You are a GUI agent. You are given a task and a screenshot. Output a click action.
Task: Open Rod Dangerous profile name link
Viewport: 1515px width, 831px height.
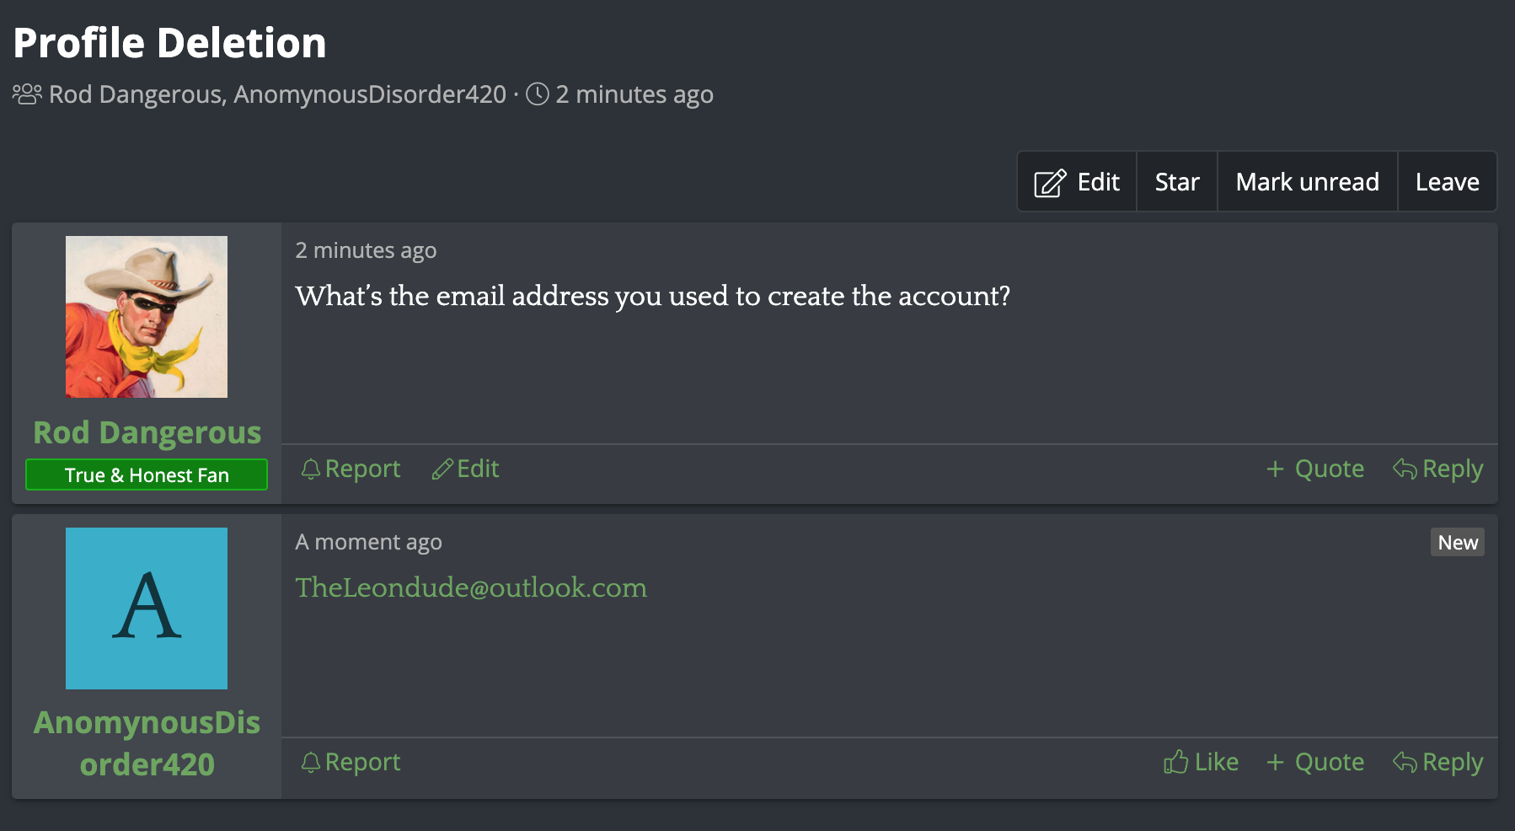(x=147, y=432)
